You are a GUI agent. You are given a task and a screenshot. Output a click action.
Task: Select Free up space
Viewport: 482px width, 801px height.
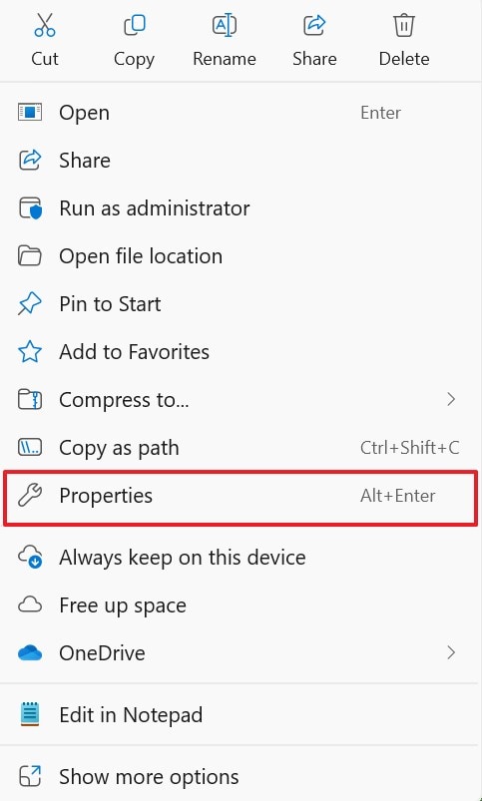tap(241, 605)
